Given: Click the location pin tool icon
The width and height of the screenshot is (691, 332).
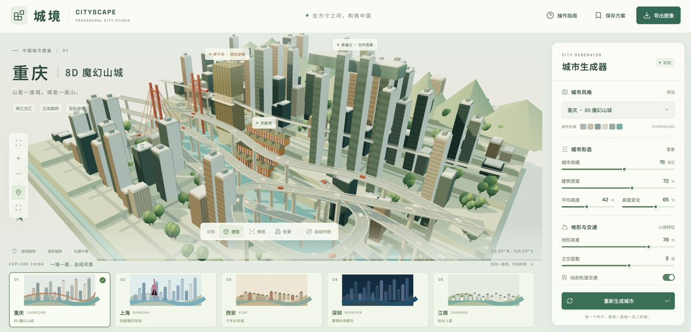Looking at the screenshot, I should (x=18, y=192).
